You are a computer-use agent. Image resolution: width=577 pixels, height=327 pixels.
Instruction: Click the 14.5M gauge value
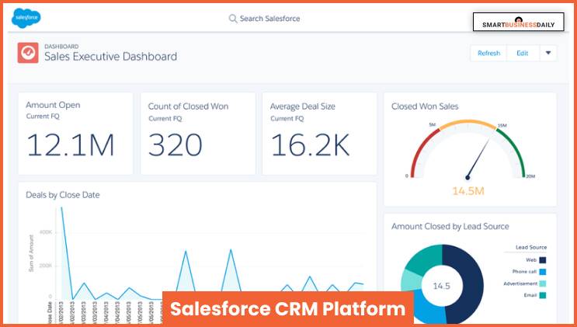(468, 191)
